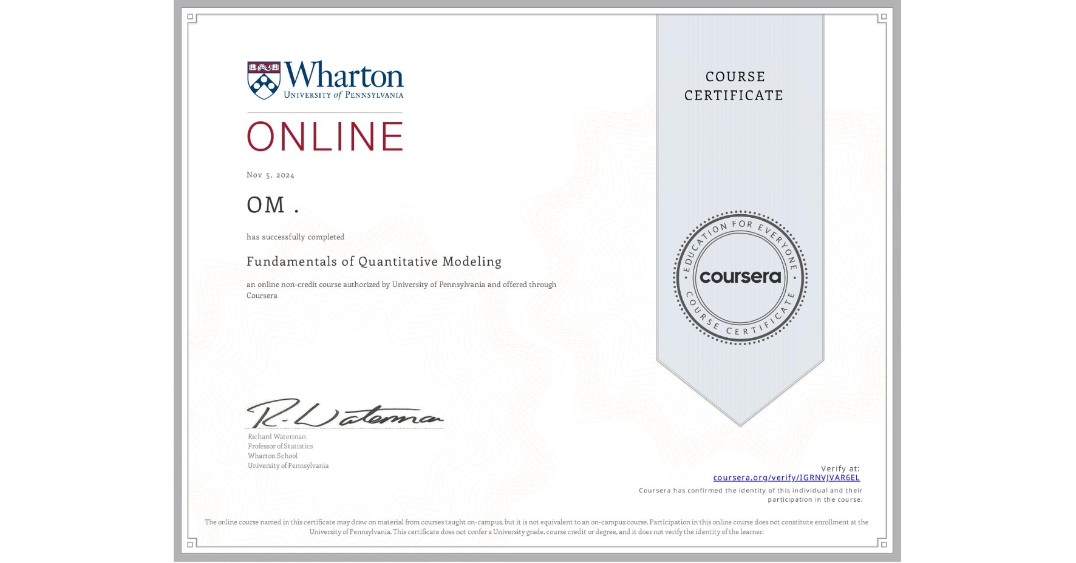
Task: Click the Fundamentals of Quantitative Modeling title
Action: click(374, 261)
